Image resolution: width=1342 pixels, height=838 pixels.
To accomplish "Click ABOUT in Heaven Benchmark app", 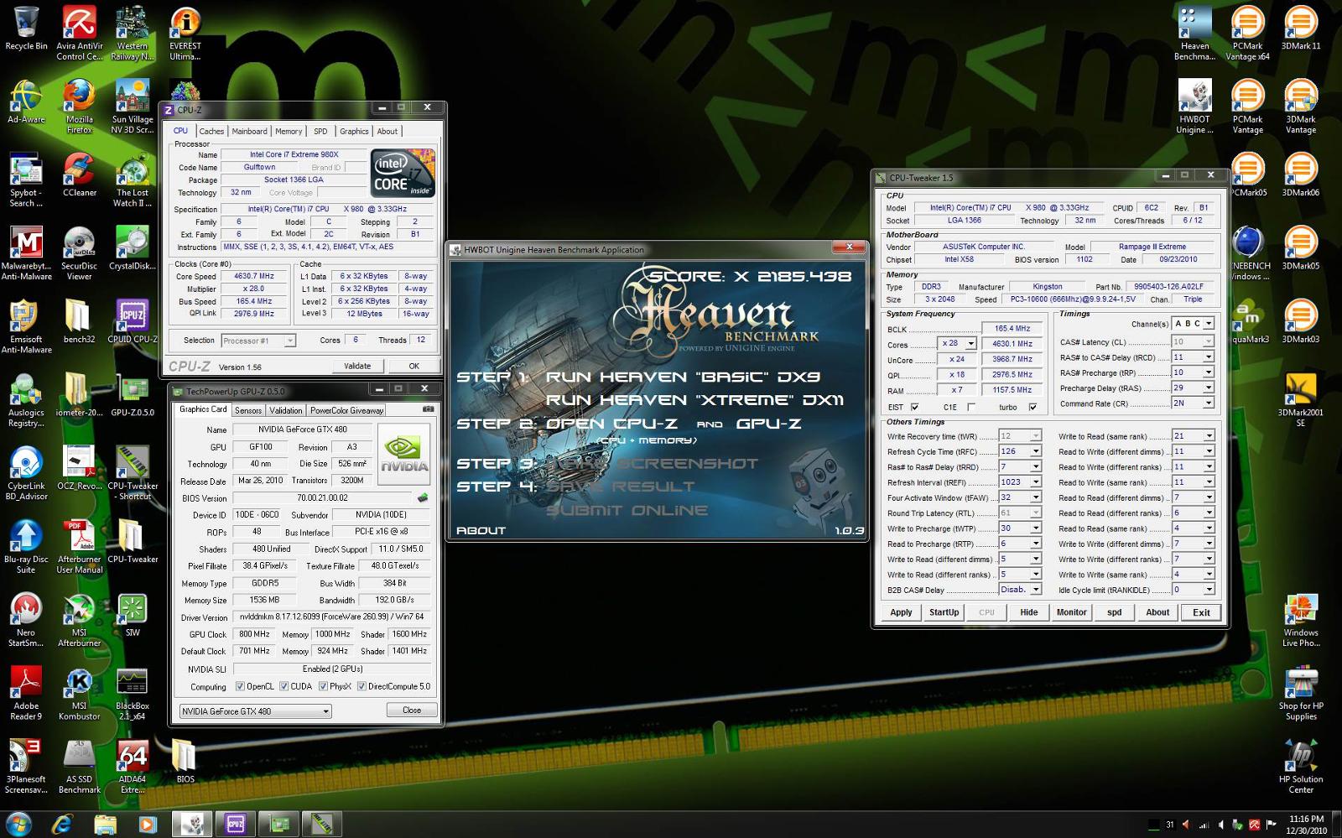I will click(481, 530).
